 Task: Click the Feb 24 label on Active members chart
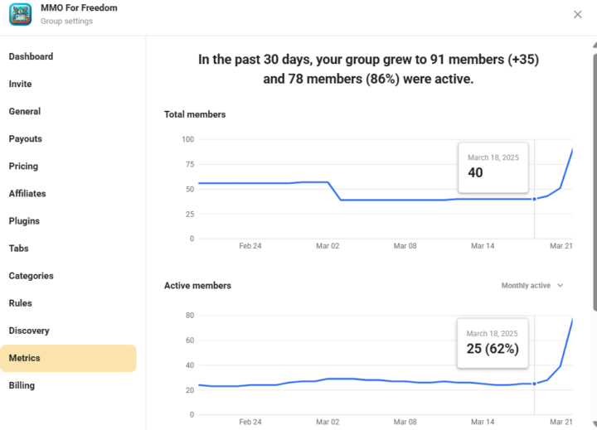point(250,422)
